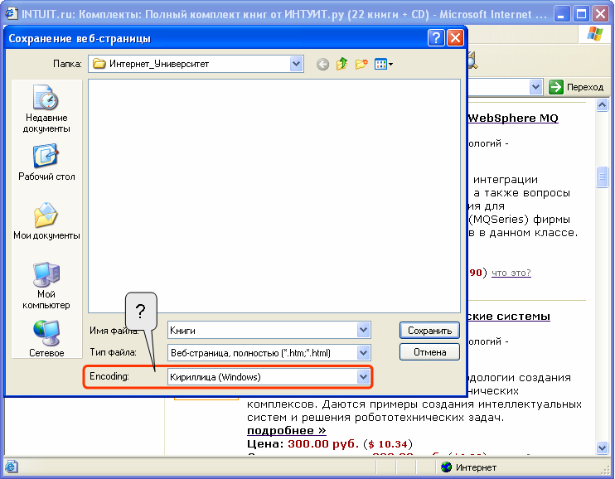The image size is (615, 479).
Task: Go to Рабочий стол location
Action: point(46,162)
